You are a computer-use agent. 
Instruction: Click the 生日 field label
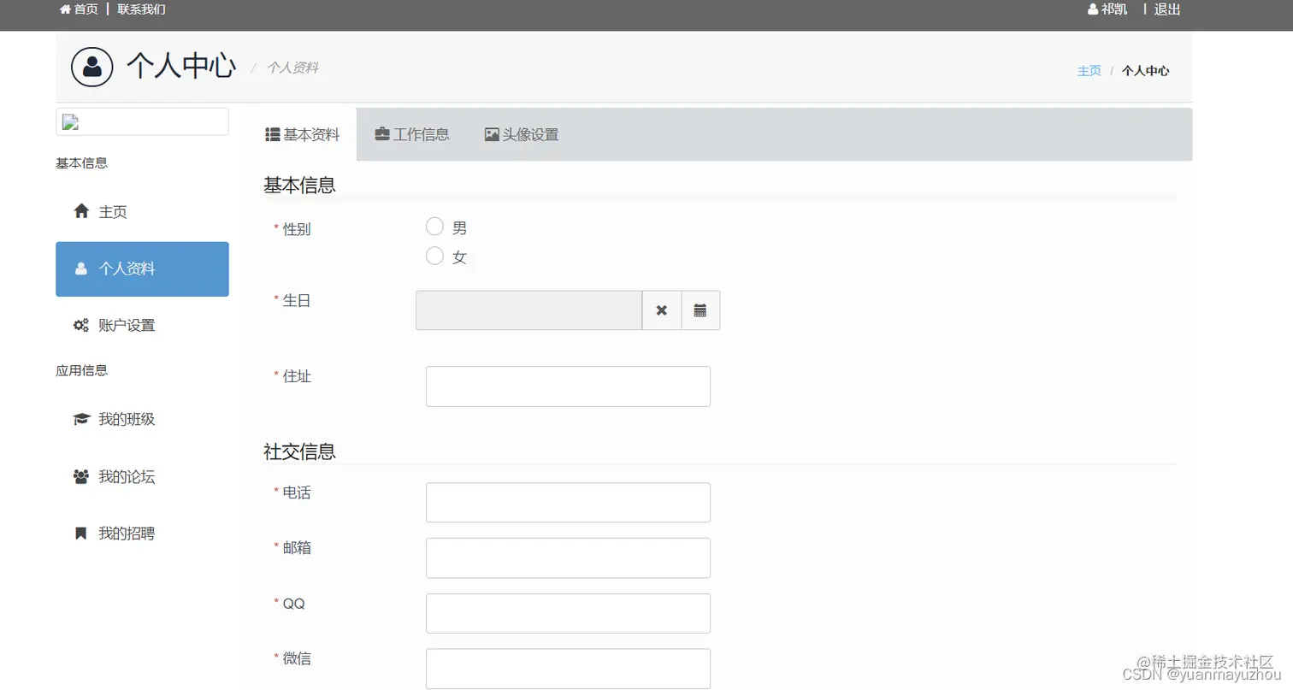point(297,300)
